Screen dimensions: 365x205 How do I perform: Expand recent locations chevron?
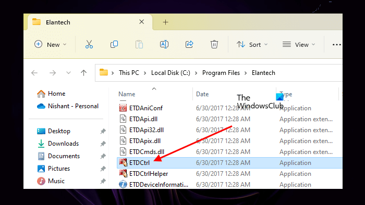pos(68,73)
